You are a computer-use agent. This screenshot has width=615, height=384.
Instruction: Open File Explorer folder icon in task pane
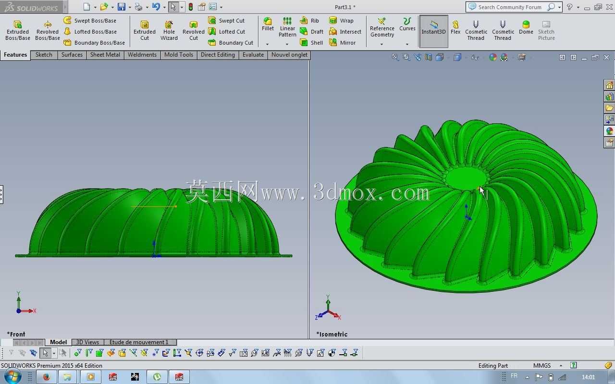click(x=609, y=108)
